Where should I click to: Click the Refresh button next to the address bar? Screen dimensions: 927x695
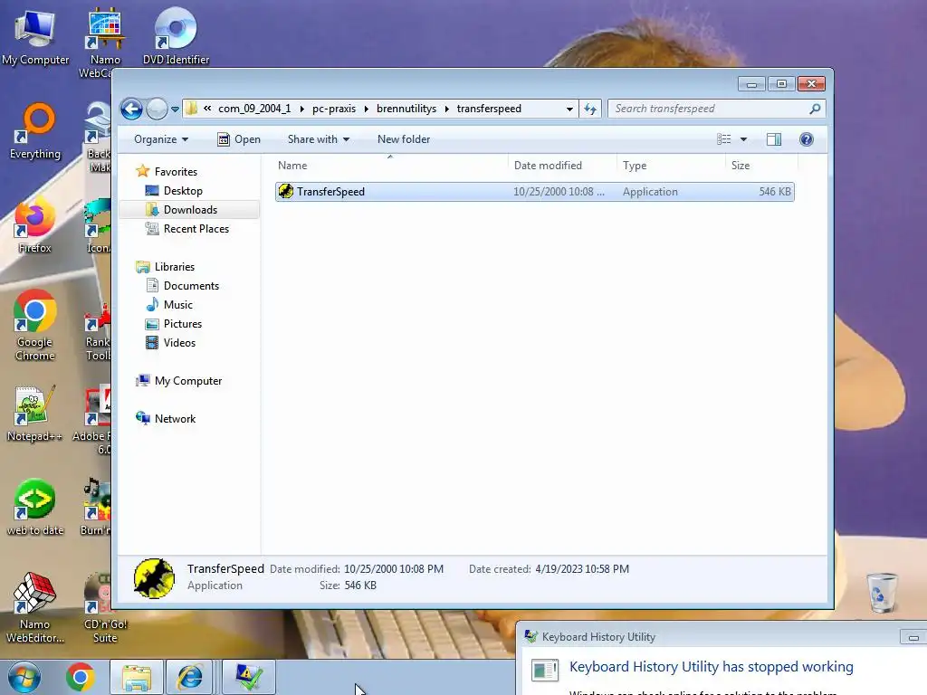[590, 109]
